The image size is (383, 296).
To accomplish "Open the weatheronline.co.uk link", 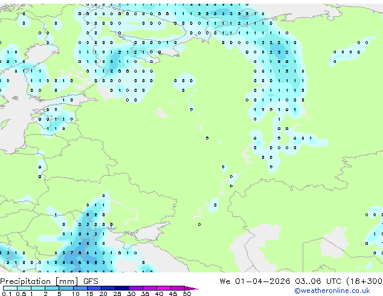I will click(332, 291).
